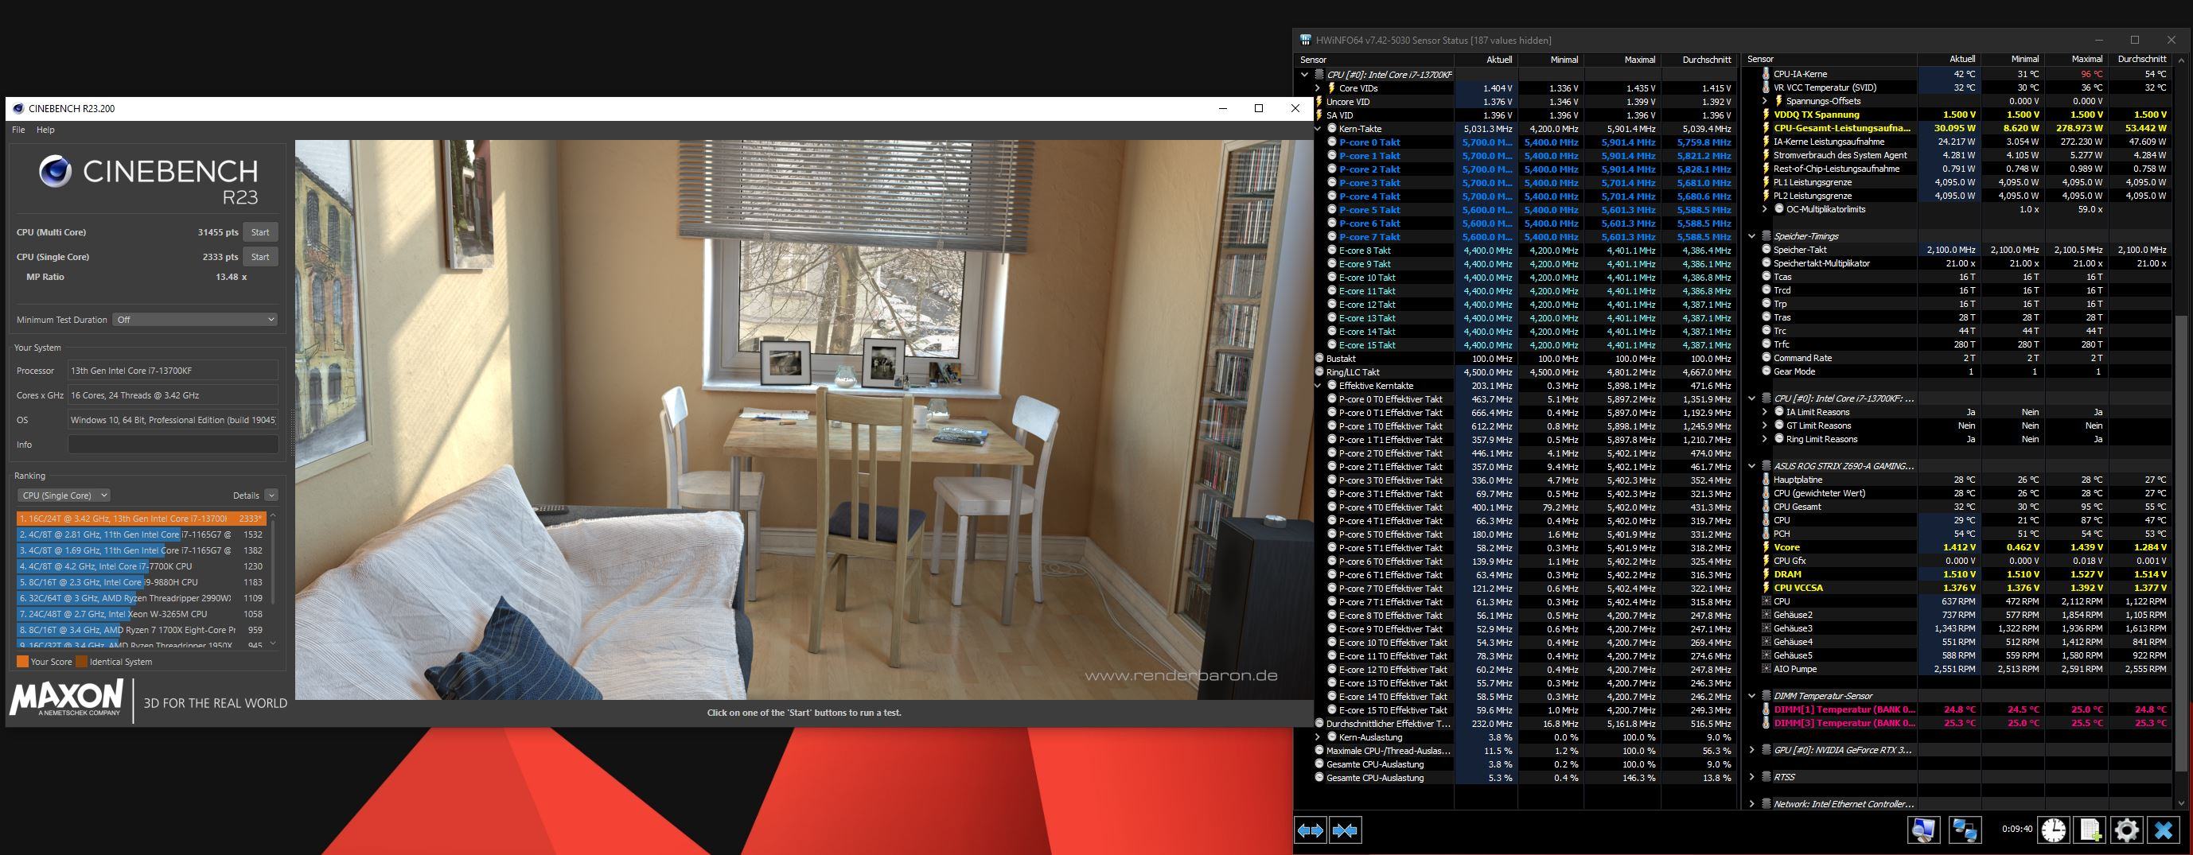Click the Info text field in Your System
2193x855 pixels.
pos(173,445)
